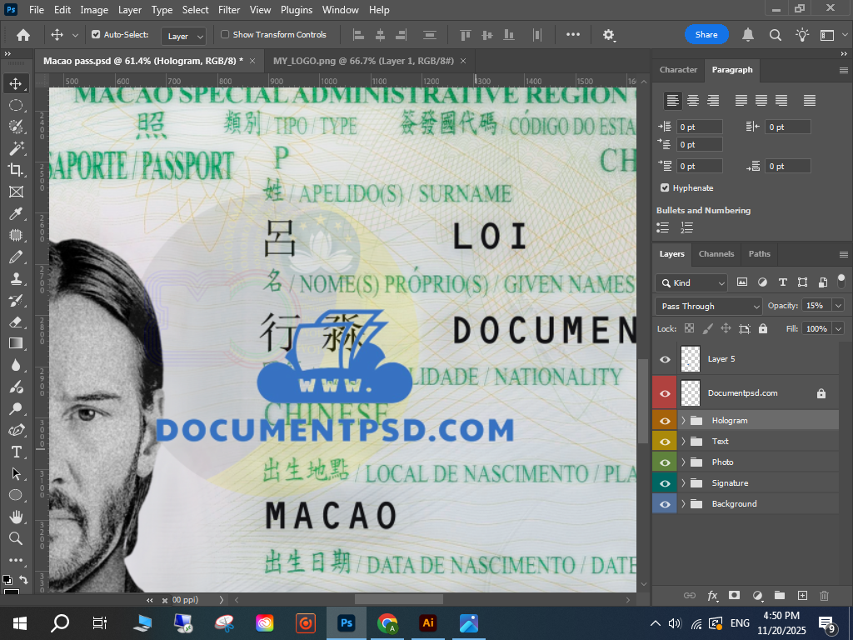The image size is (853, 640).
Task: Uncheck the Hyphenate checkbox
Action: coord(665,188)
